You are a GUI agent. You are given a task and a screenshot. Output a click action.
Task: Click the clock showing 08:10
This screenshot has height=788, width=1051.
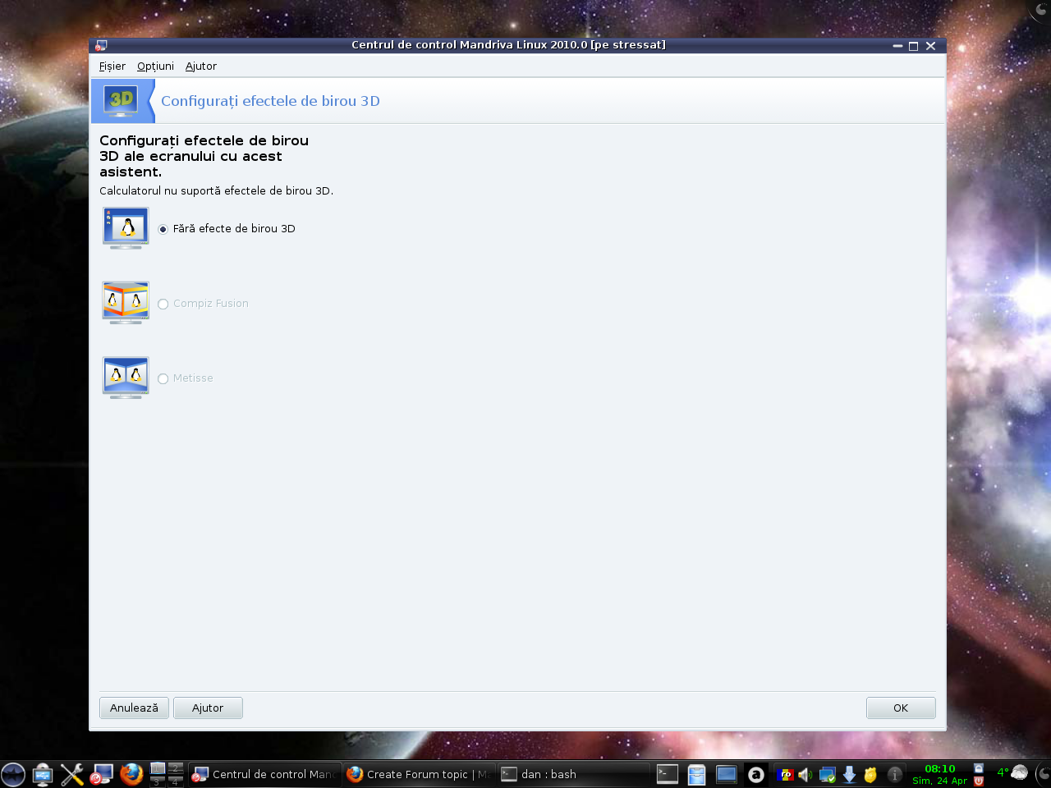coord(939,774)
